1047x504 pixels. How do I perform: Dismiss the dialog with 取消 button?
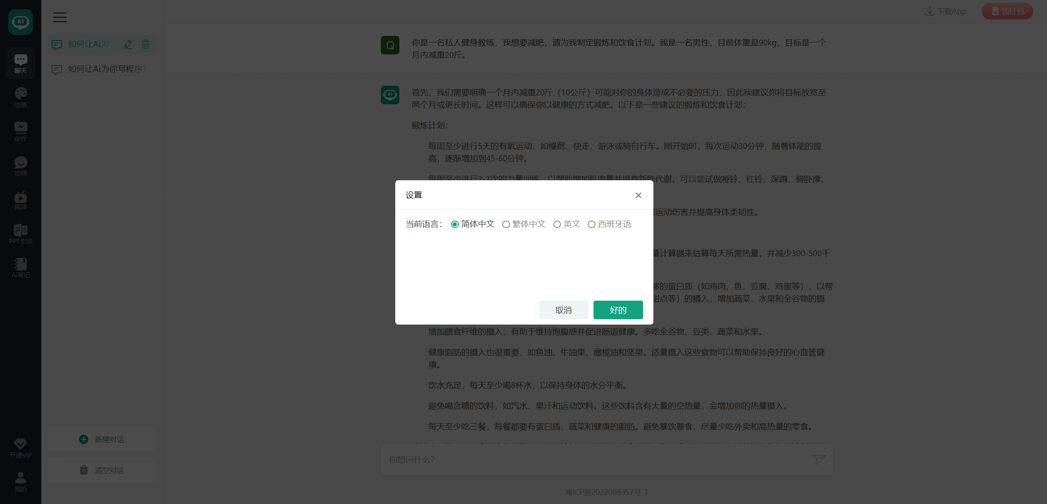[563, 310]
